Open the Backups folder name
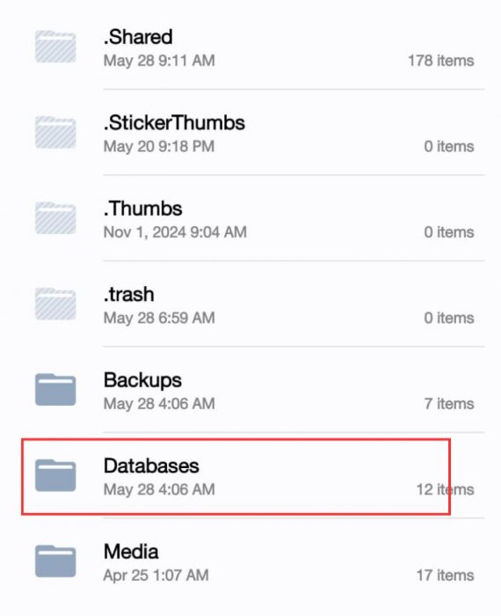Viewport: 501px width, 616px height. pyautogui.click(x=142, y=380)
